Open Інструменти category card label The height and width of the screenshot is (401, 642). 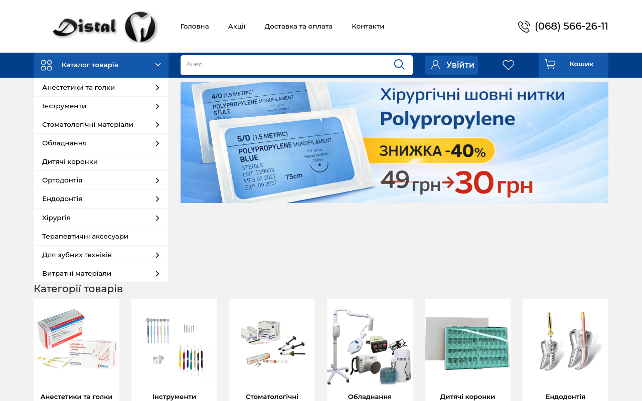(x=174, y=396)
